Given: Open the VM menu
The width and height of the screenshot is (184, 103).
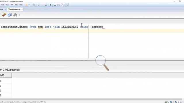Looking at the screenshot, I should pyautogui.click(x=12, y=5).
